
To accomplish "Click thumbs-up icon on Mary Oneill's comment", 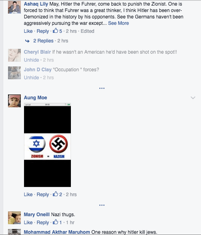I will 55,222.
